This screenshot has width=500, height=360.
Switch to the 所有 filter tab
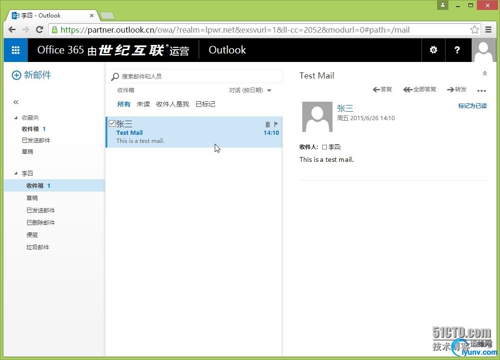[124, 104]
